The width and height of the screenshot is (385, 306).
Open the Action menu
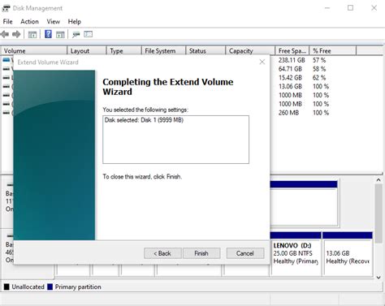(29, 22)
